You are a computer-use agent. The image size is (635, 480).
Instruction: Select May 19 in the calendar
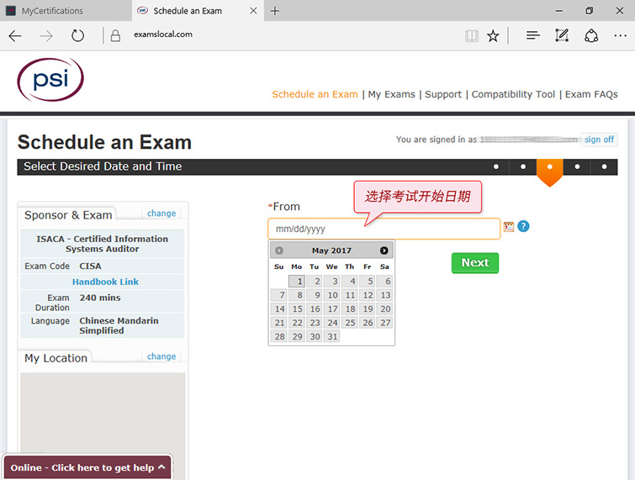click(x=367, y=309)
